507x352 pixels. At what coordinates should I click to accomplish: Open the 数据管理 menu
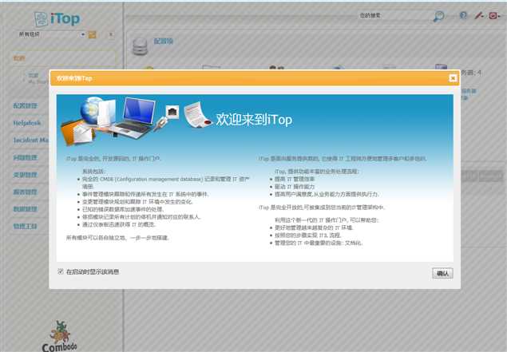point(26,209)
